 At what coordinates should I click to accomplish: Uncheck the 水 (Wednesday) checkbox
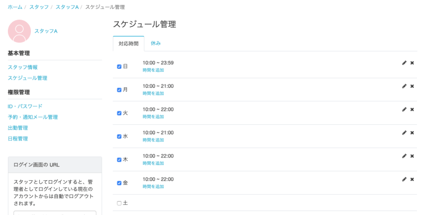(119, 137)
